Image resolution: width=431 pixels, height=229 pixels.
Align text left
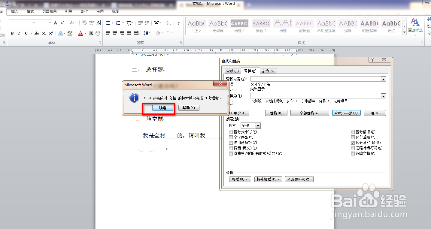(108, 33)
